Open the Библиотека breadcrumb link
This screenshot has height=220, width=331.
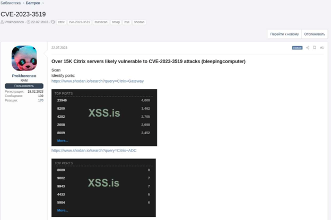click(11, 3)
